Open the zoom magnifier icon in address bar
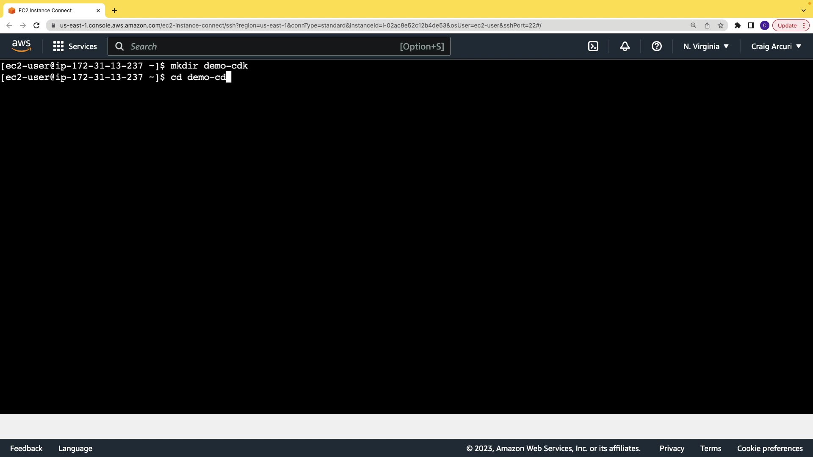This screenshot has height=457, width=813. coord(694,25)
